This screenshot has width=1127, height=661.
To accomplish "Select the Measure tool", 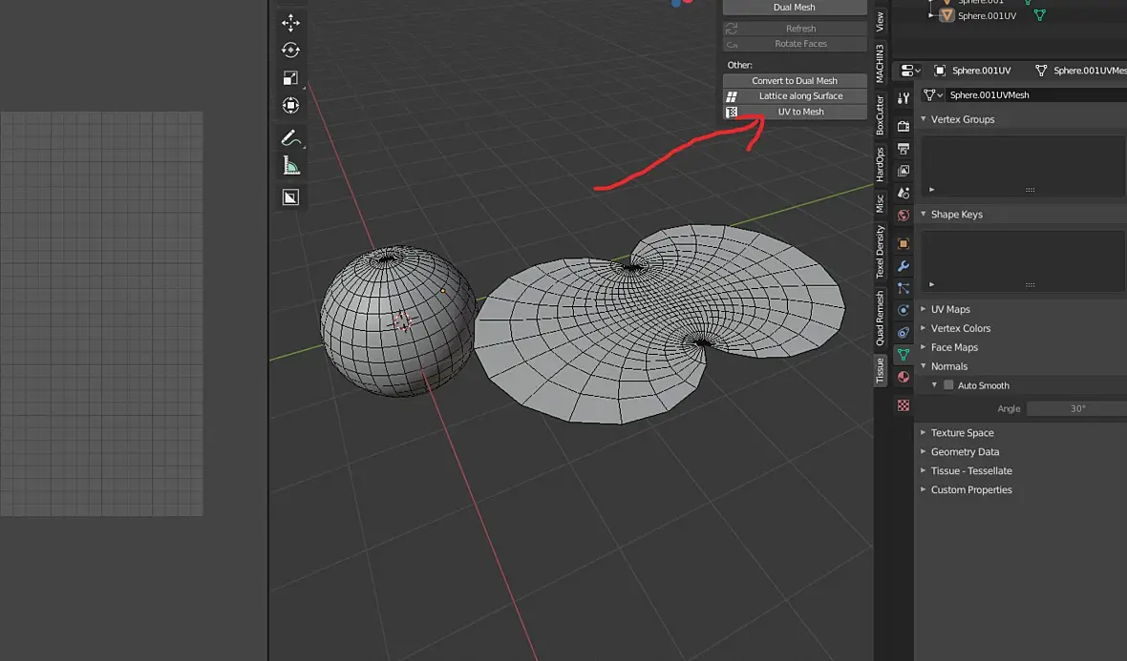I will pyautogui.click(x=290, y=167).
